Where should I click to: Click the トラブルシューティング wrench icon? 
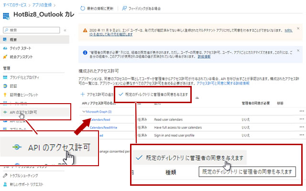pos(5,176)
